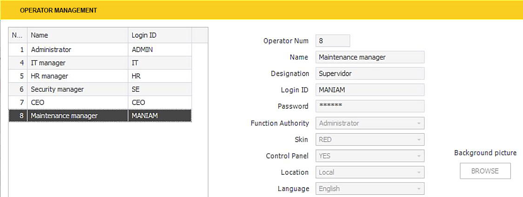The height and width of the screenshot is (197, 523).
Task: Click the Background picture label
Action: point(485,153)
